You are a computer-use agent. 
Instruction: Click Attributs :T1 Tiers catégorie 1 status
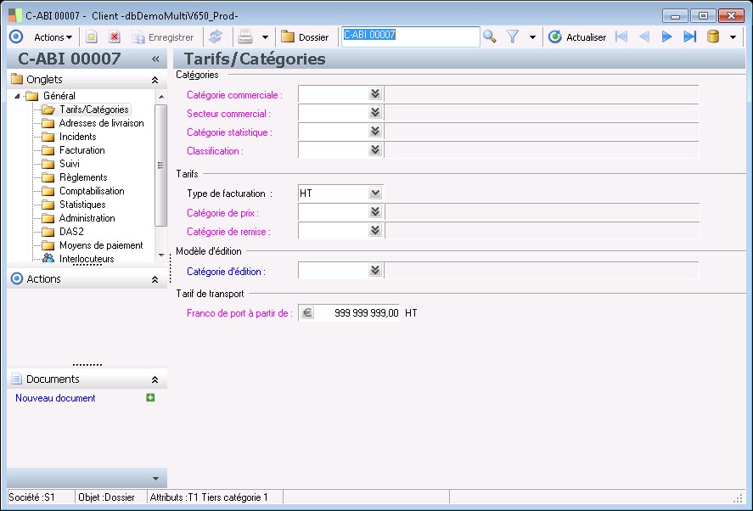209,497
